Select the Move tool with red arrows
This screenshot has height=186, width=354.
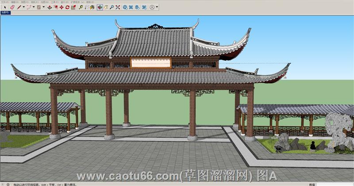tap(62, 7)
